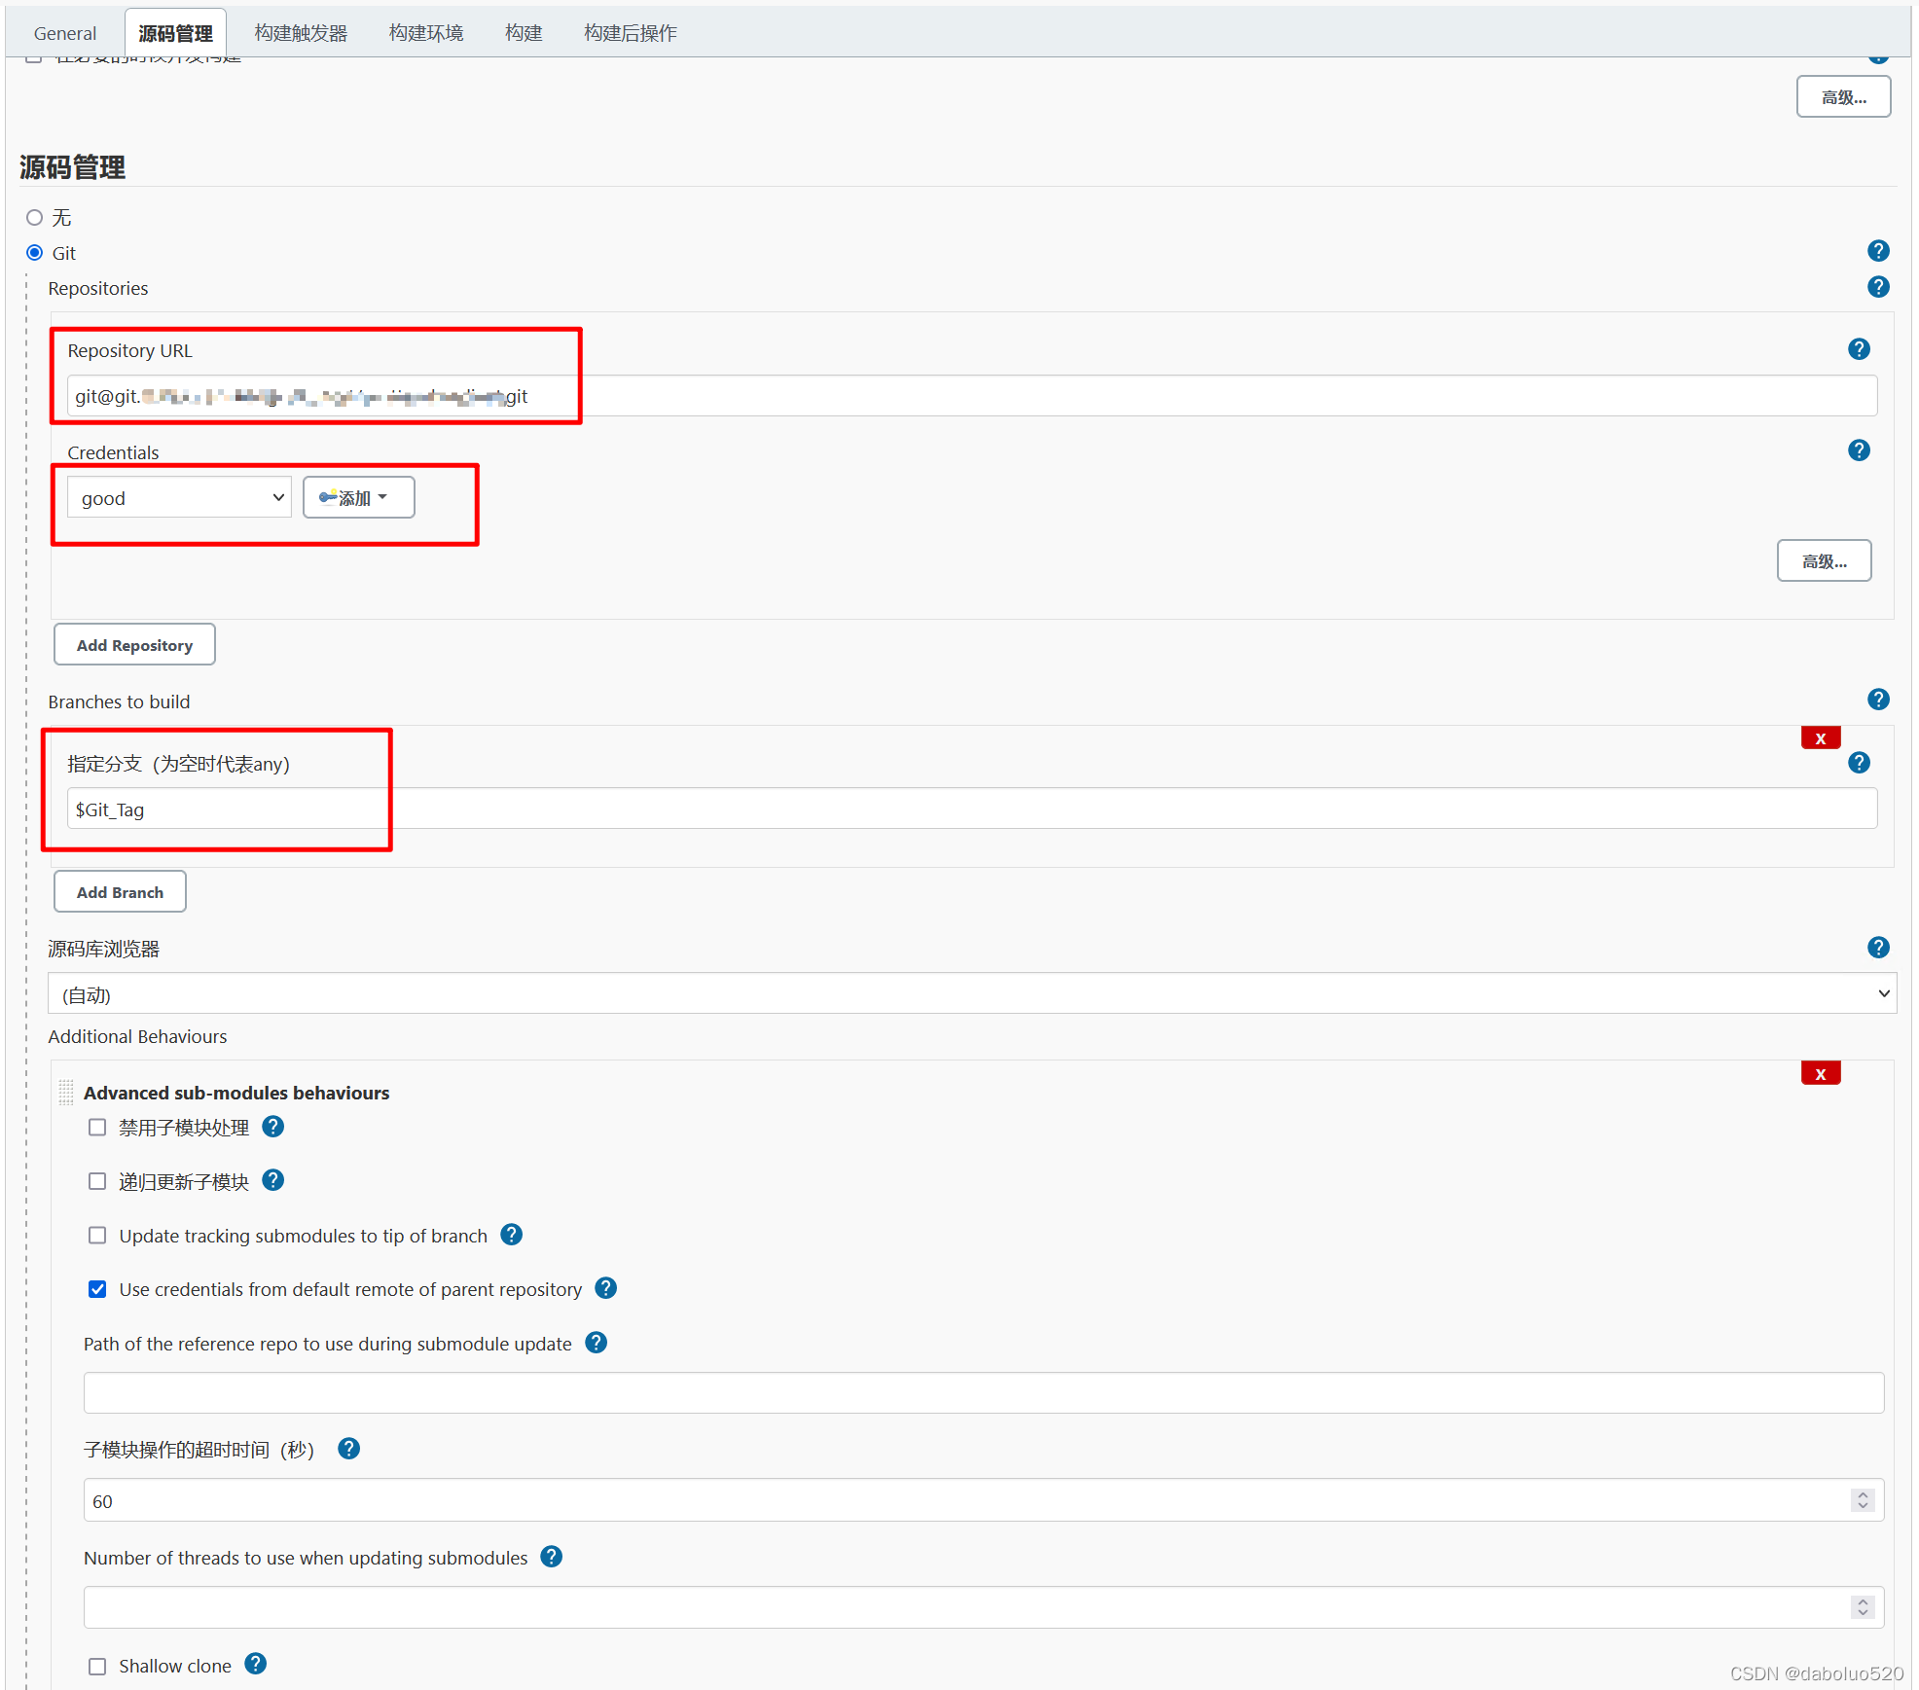This screenshot has height=1690, width=1919.
Task: Click the Add Branch button
Action: tap(120, 892)
